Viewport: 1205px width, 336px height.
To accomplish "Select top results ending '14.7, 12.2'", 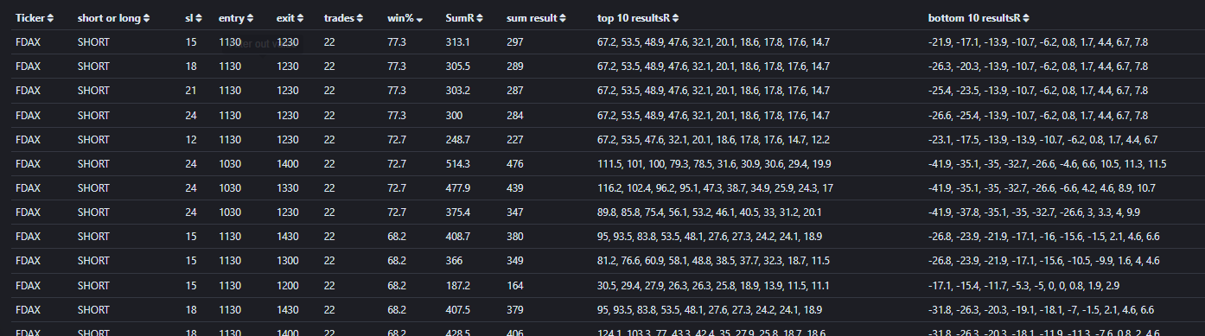I will click(x=714, y=139).
